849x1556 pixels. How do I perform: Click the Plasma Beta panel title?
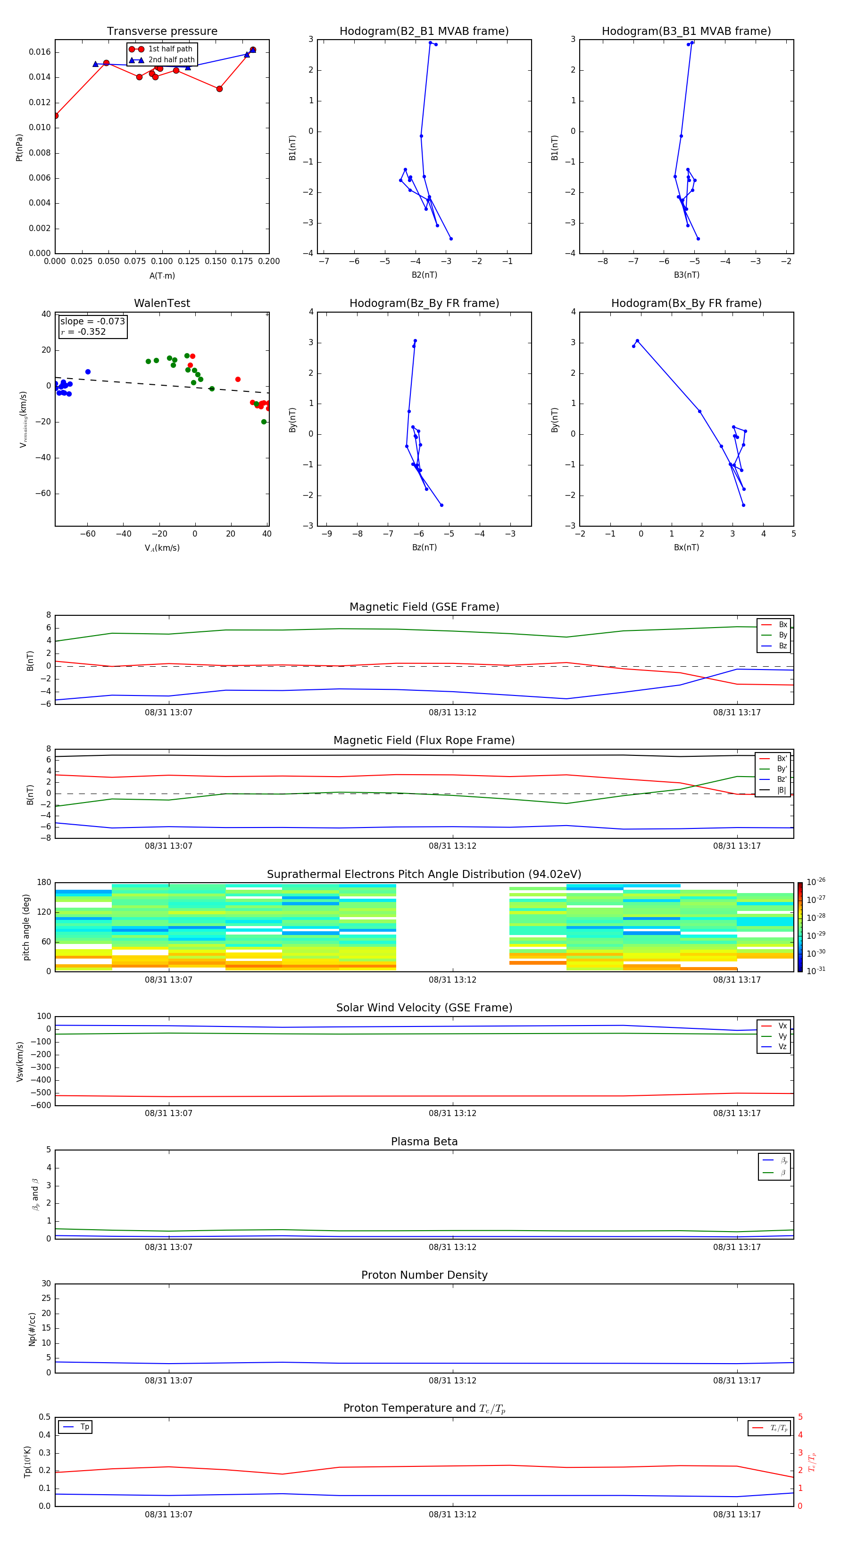[x=424, y=1142]
